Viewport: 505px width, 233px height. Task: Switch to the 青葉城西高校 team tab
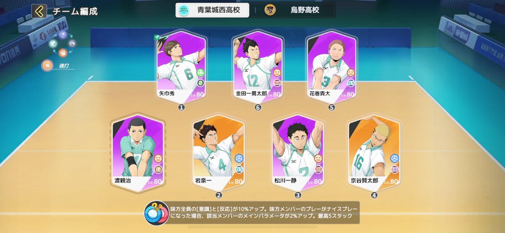[213, 10]
